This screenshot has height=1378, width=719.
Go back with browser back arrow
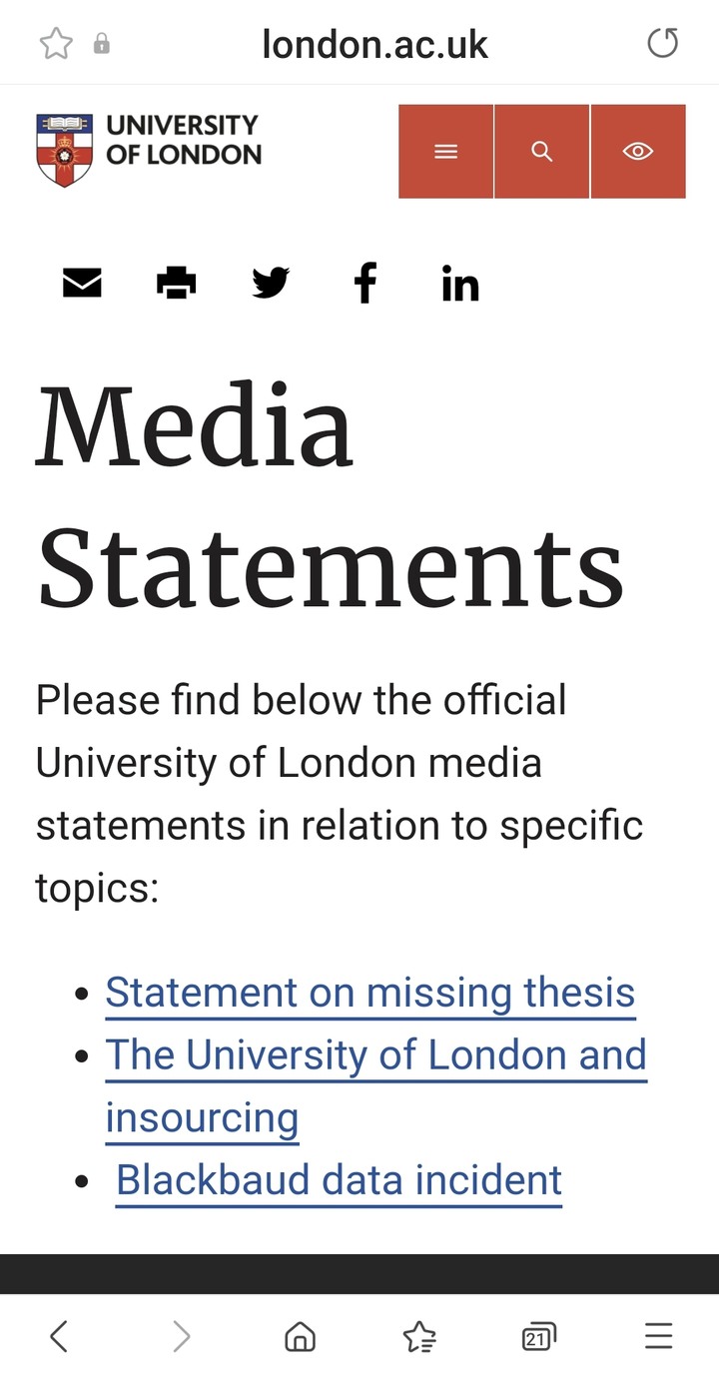click(59, 1336)
